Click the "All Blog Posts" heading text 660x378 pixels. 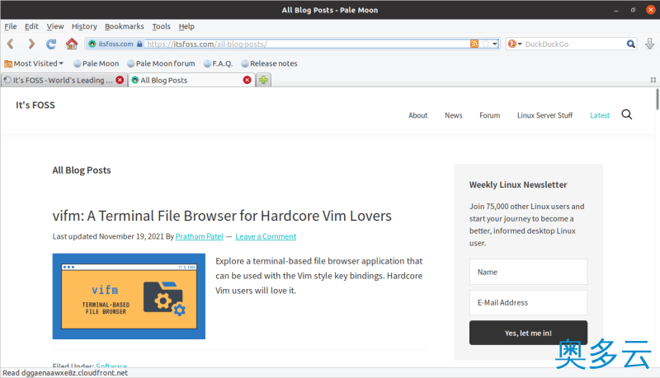click(82, 170)
